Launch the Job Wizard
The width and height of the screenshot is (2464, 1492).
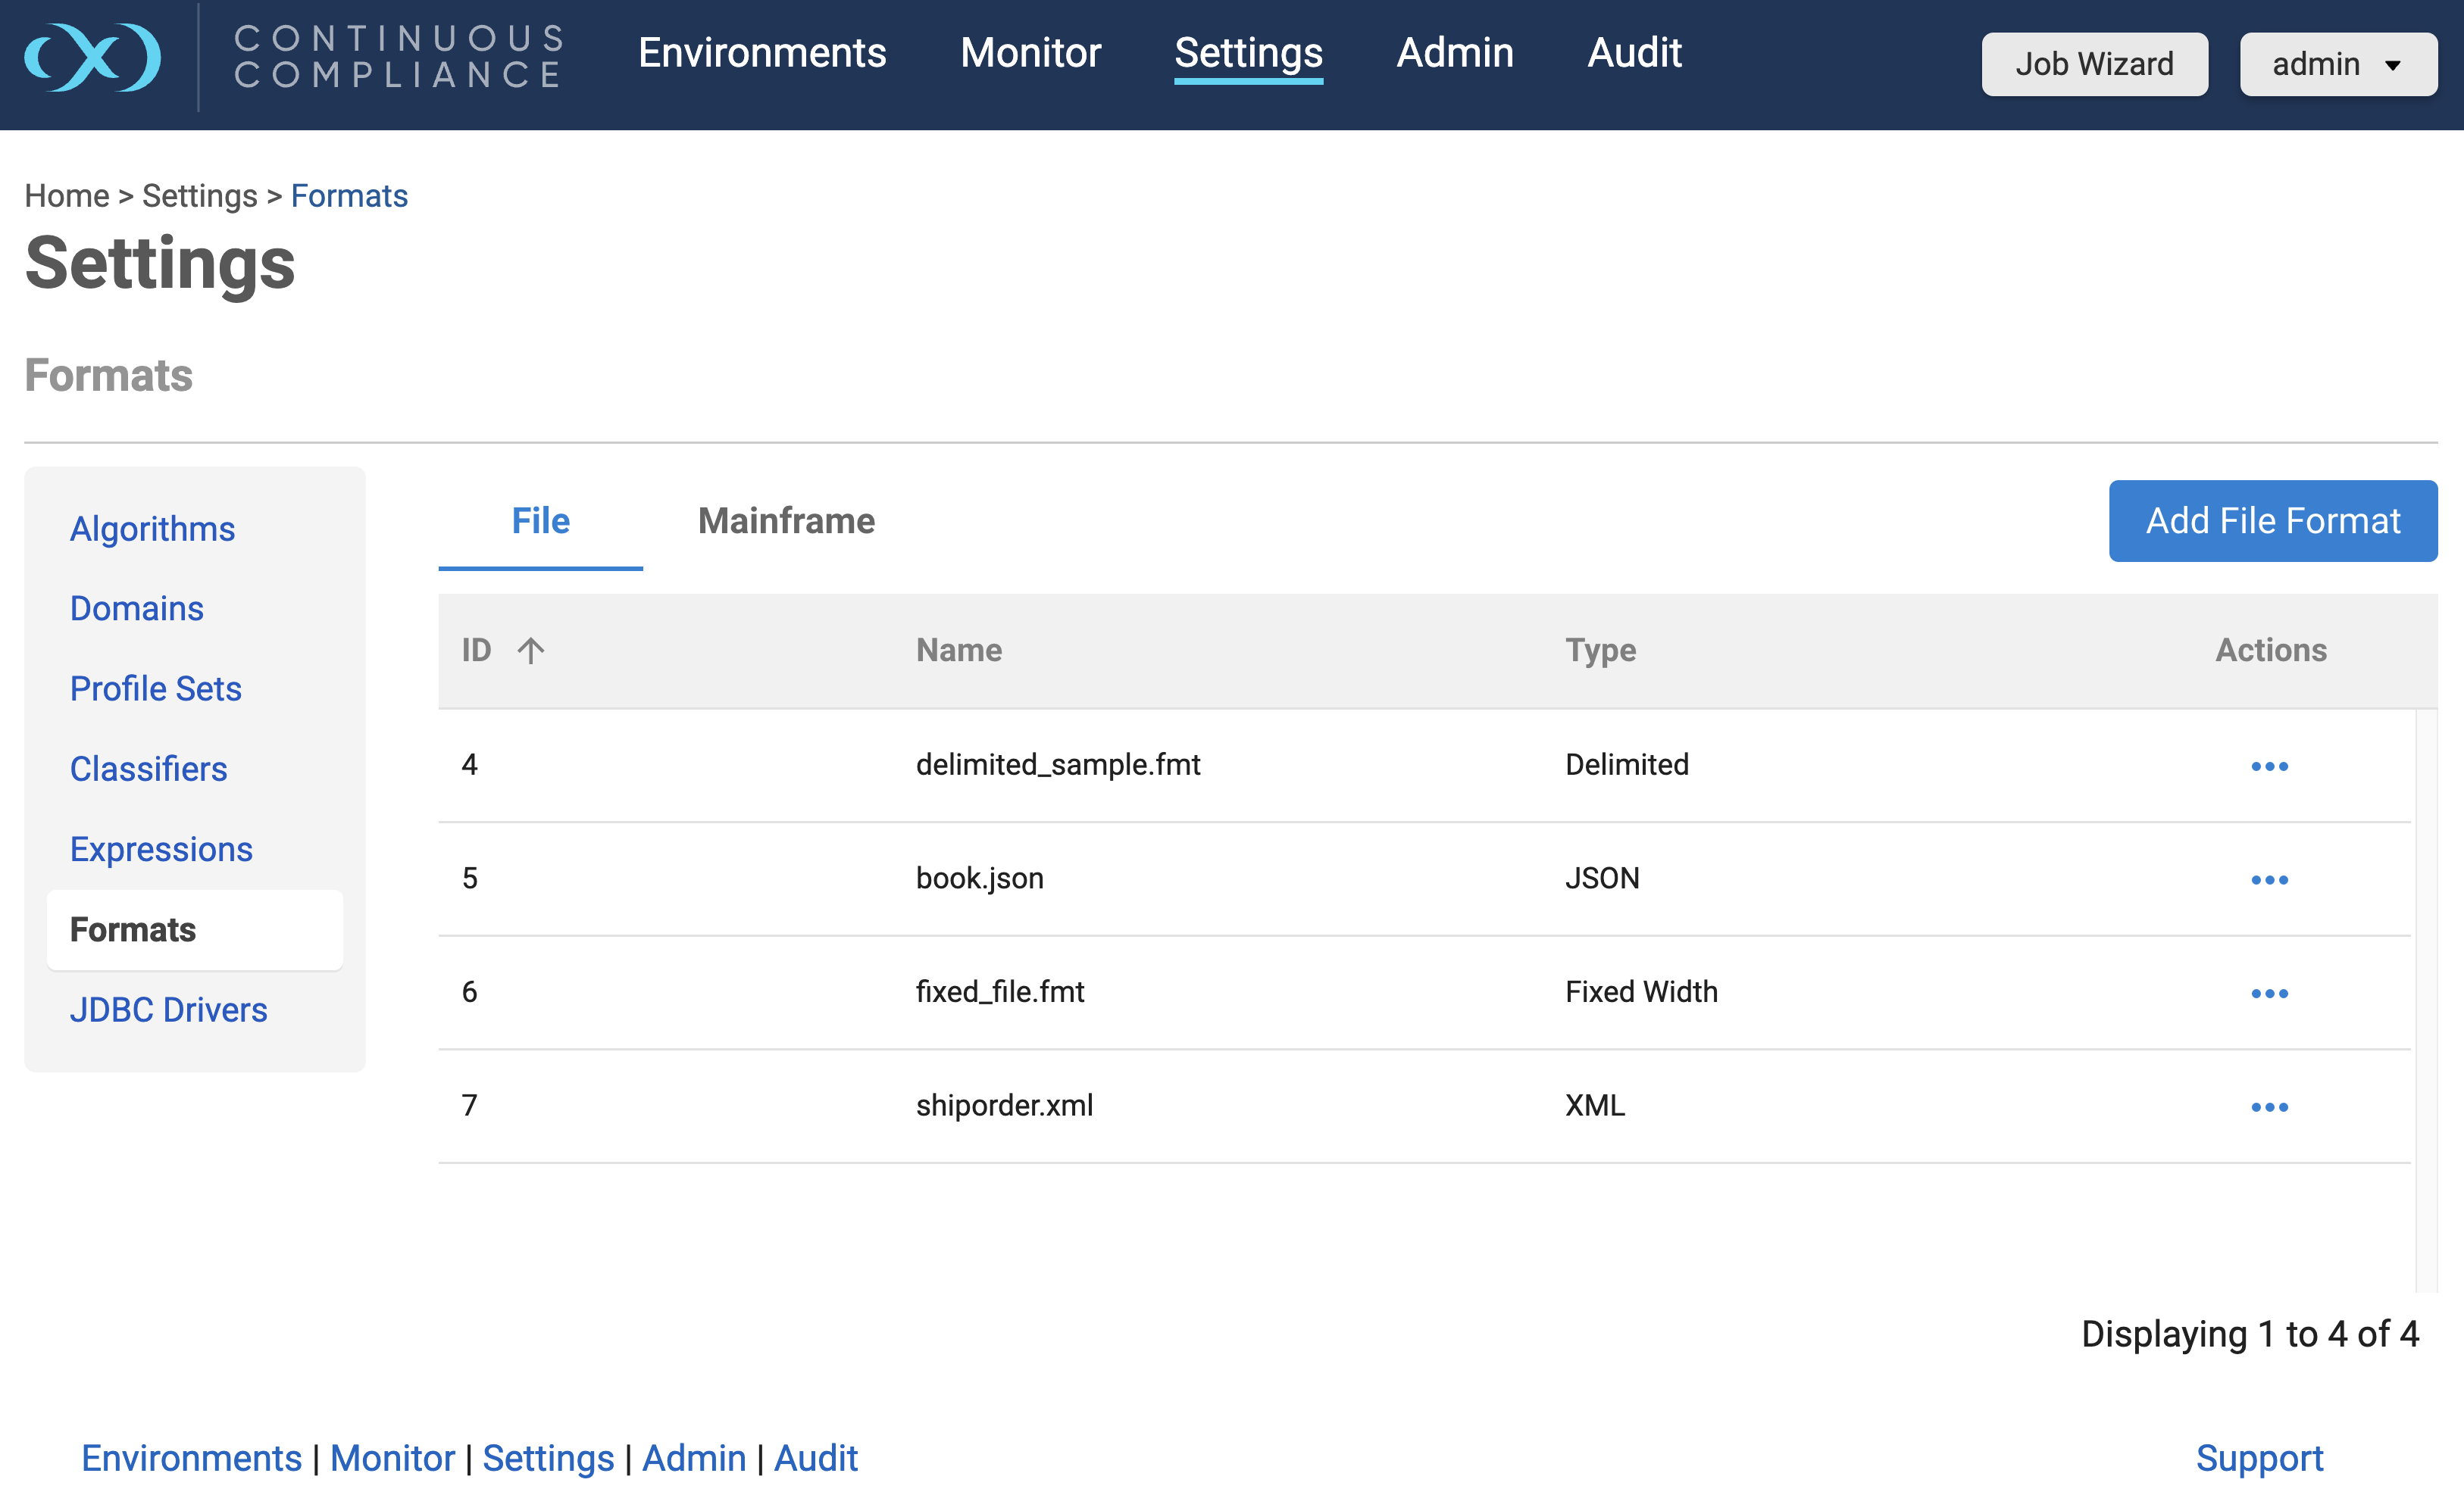(2094, 65)
